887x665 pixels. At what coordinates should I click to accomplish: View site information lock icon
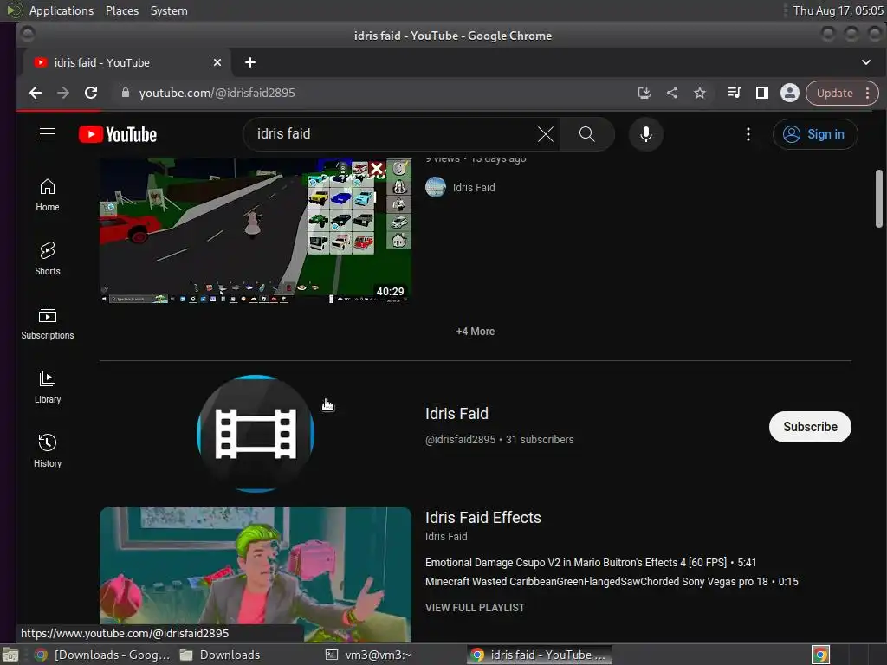point(125,93)
